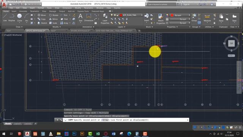This screenshot has height=137, width=243.
Task: Expand the Modify panel
Action: pyautogui.click(x=57, y=27)
